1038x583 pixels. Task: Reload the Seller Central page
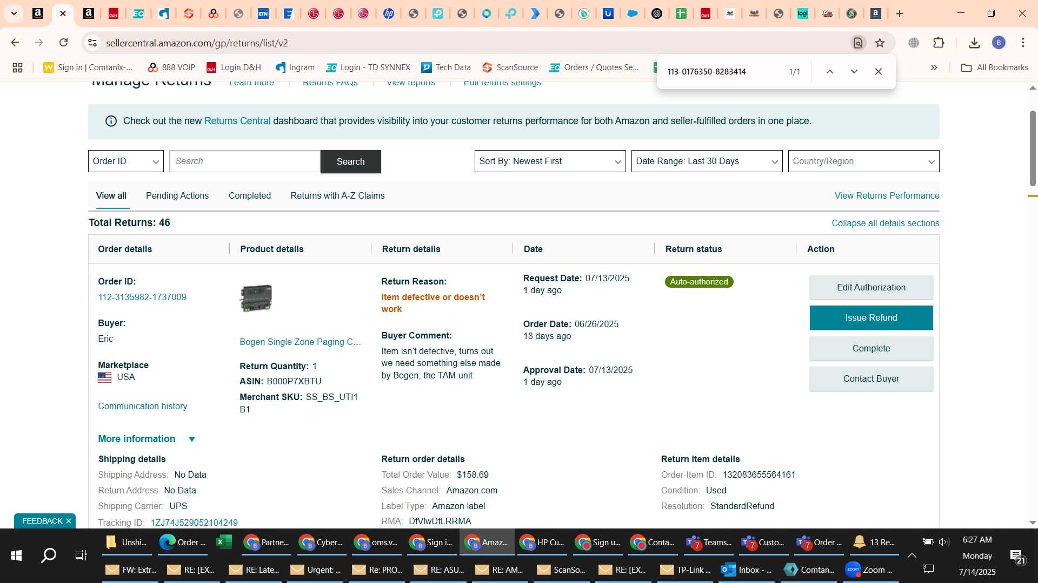tap(64, 43)
